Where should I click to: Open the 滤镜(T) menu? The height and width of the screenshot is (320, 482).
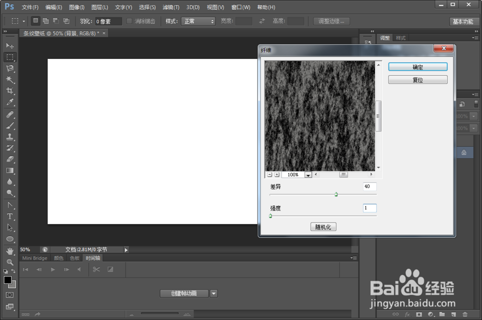tap(171, 7)
